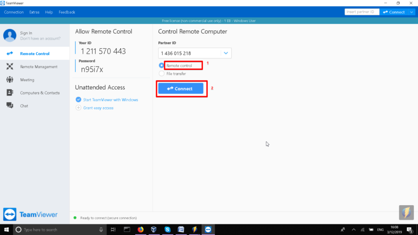The height and width of the screenshot is (235, 418).
Task: Click the green connection status dot
Action: pyautogui.click(x=75, y=218)
